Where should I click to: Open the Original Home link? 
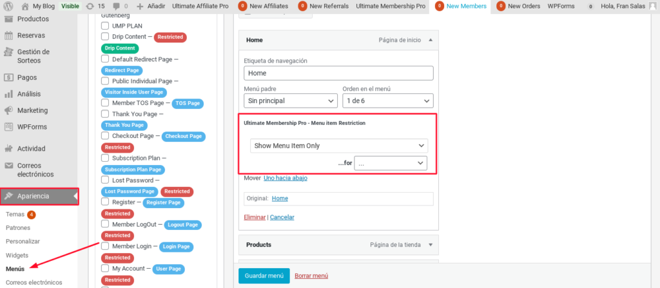[280, 198]
